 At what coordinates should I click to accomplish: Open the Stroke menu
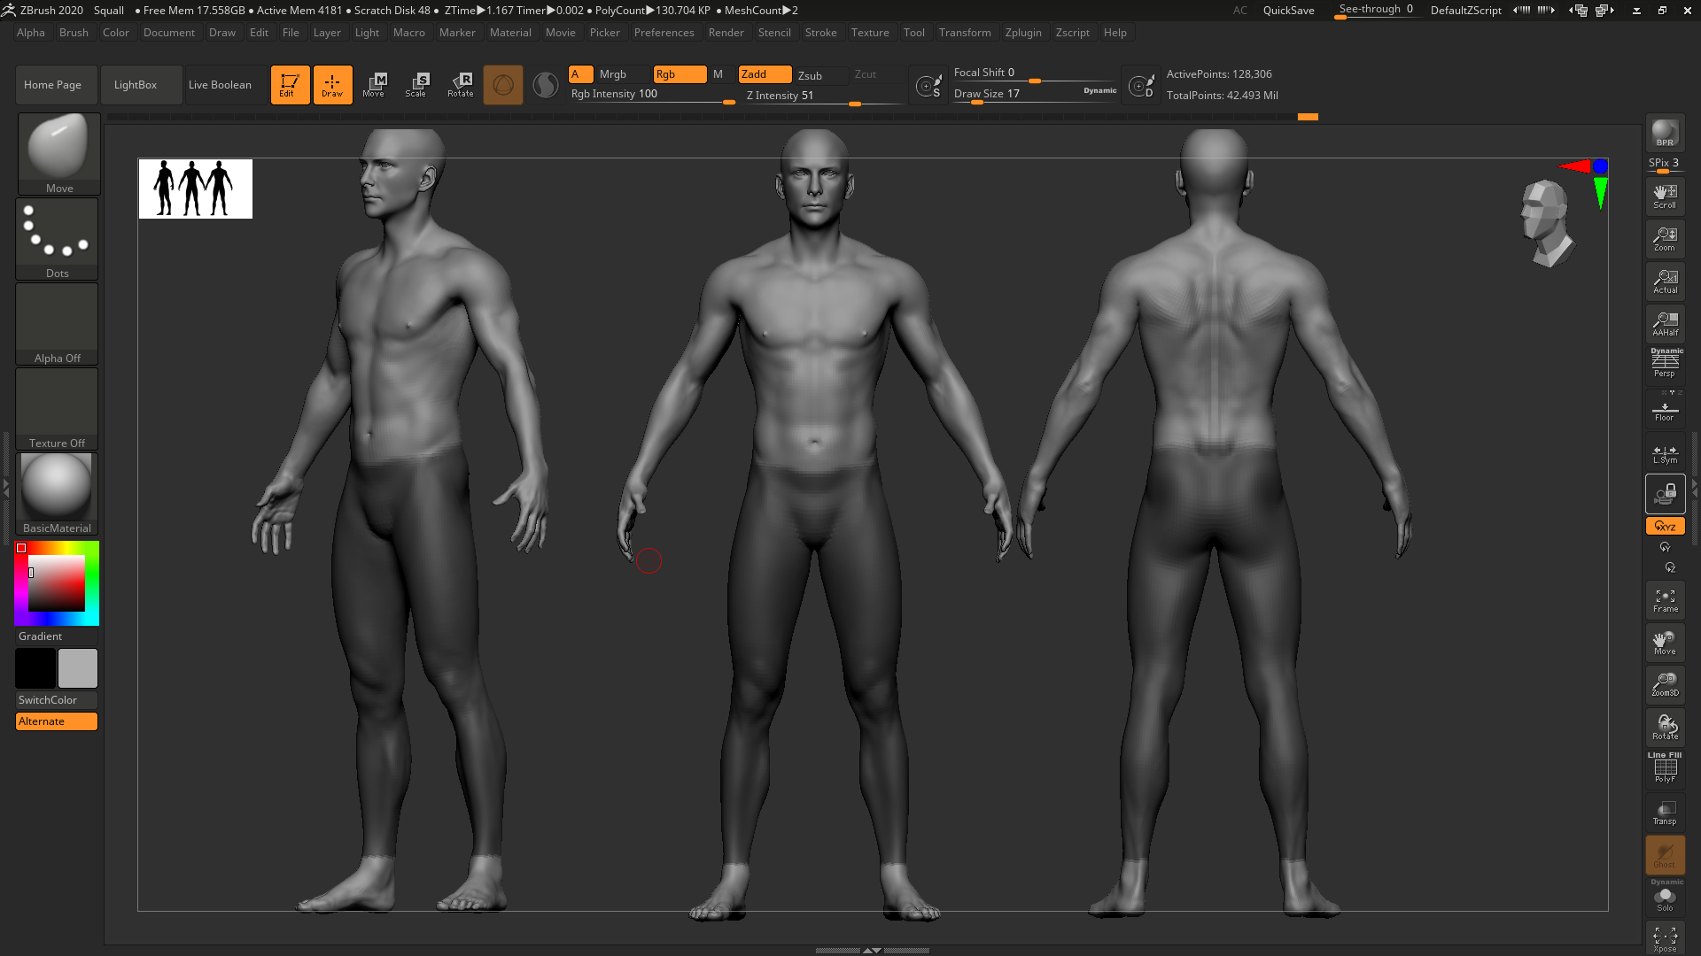point(820,33)
